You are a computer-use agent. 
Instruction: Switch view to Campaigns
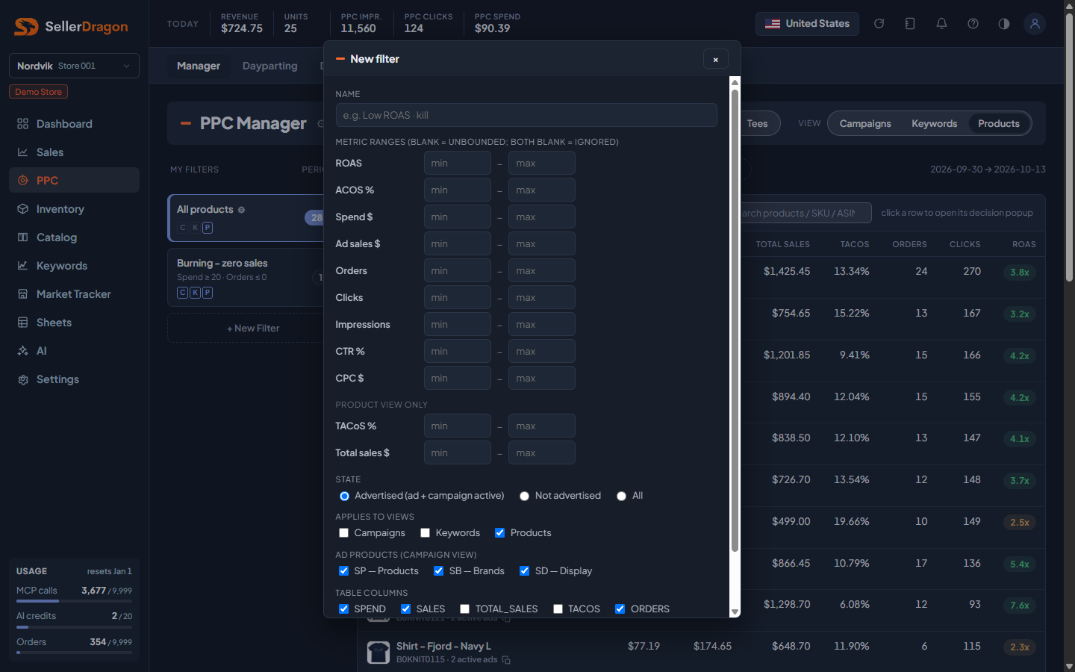click(865, 124)
